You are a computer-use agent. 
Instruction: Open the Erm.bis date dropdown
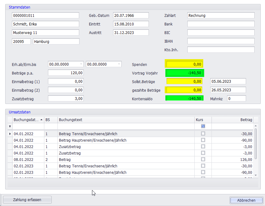[x=119, y=64]
